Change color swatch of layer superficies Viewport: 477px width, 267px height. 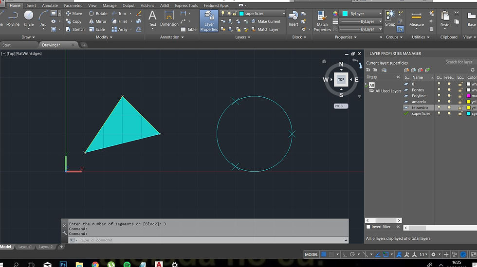click(x=469, y=113)
